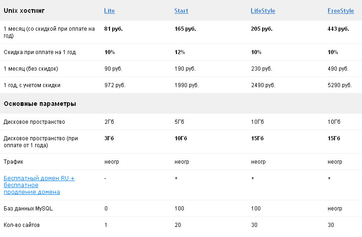
Task: Click the 'Баз данных MySQL' row label
Action: pyautogui.click(x=28, y=209)
